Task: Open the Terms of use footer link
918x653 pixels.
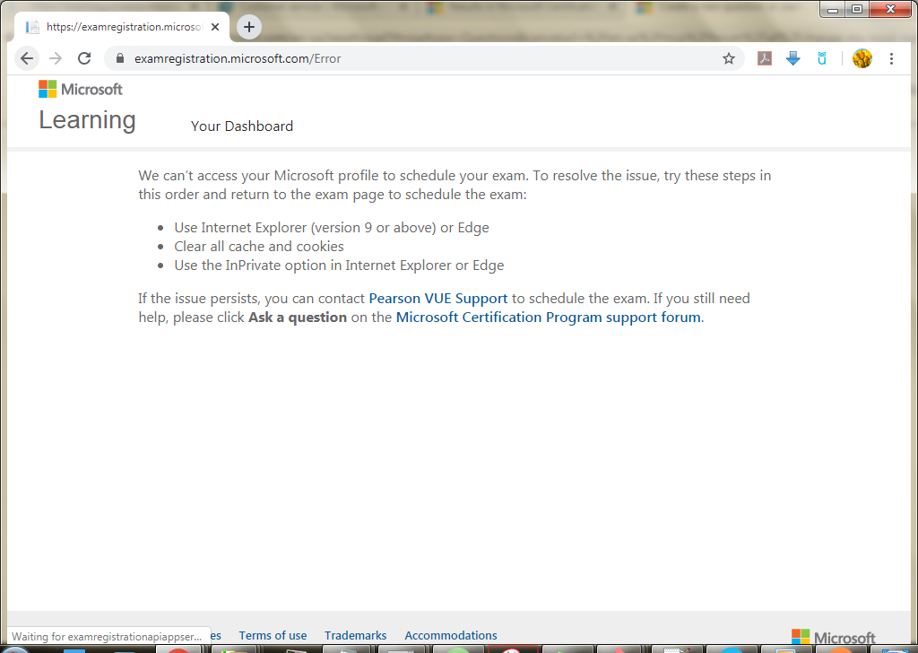Action: [x=273, y=635]
